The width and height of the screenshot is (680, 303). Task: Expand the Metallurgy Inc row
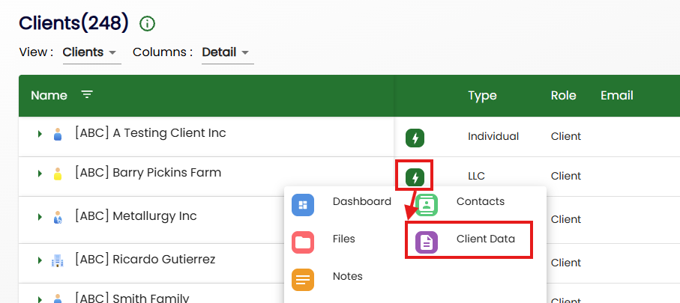[39, 217]
